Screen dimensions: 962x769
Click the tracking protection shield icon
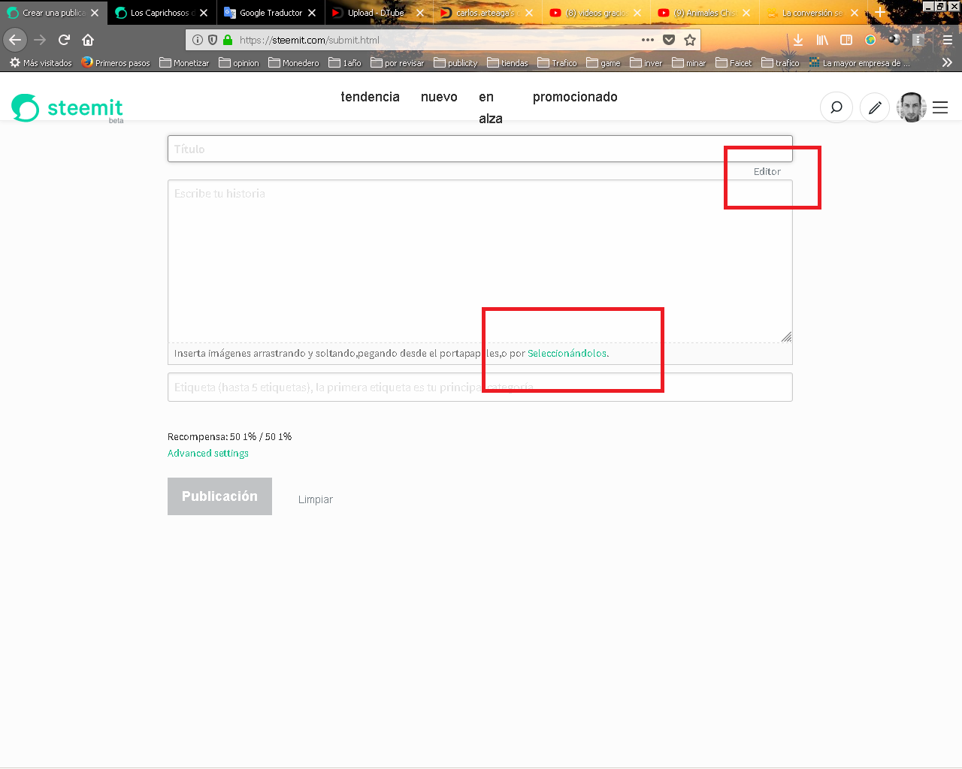click(x=213, y=40)
